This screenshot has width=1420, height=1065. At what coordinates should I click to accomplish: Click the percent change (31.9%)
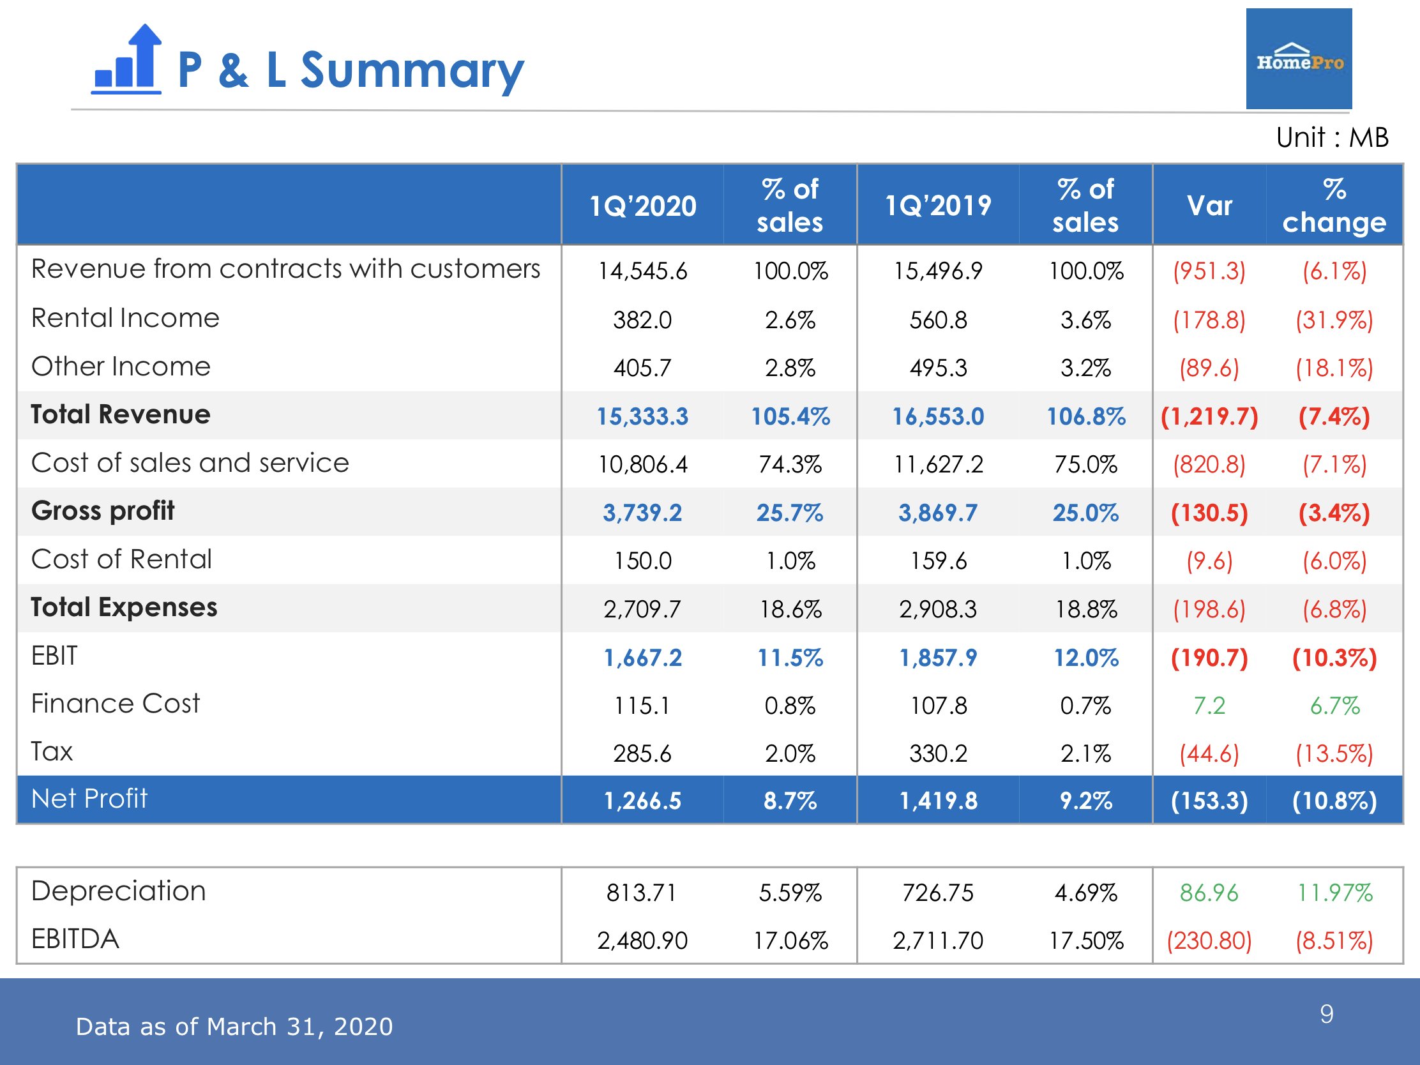pos(1334,320)
